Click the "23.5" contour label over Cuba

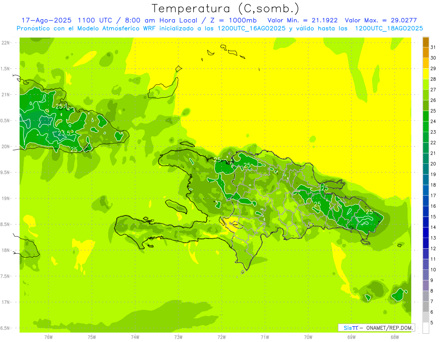tap(63, 133)
